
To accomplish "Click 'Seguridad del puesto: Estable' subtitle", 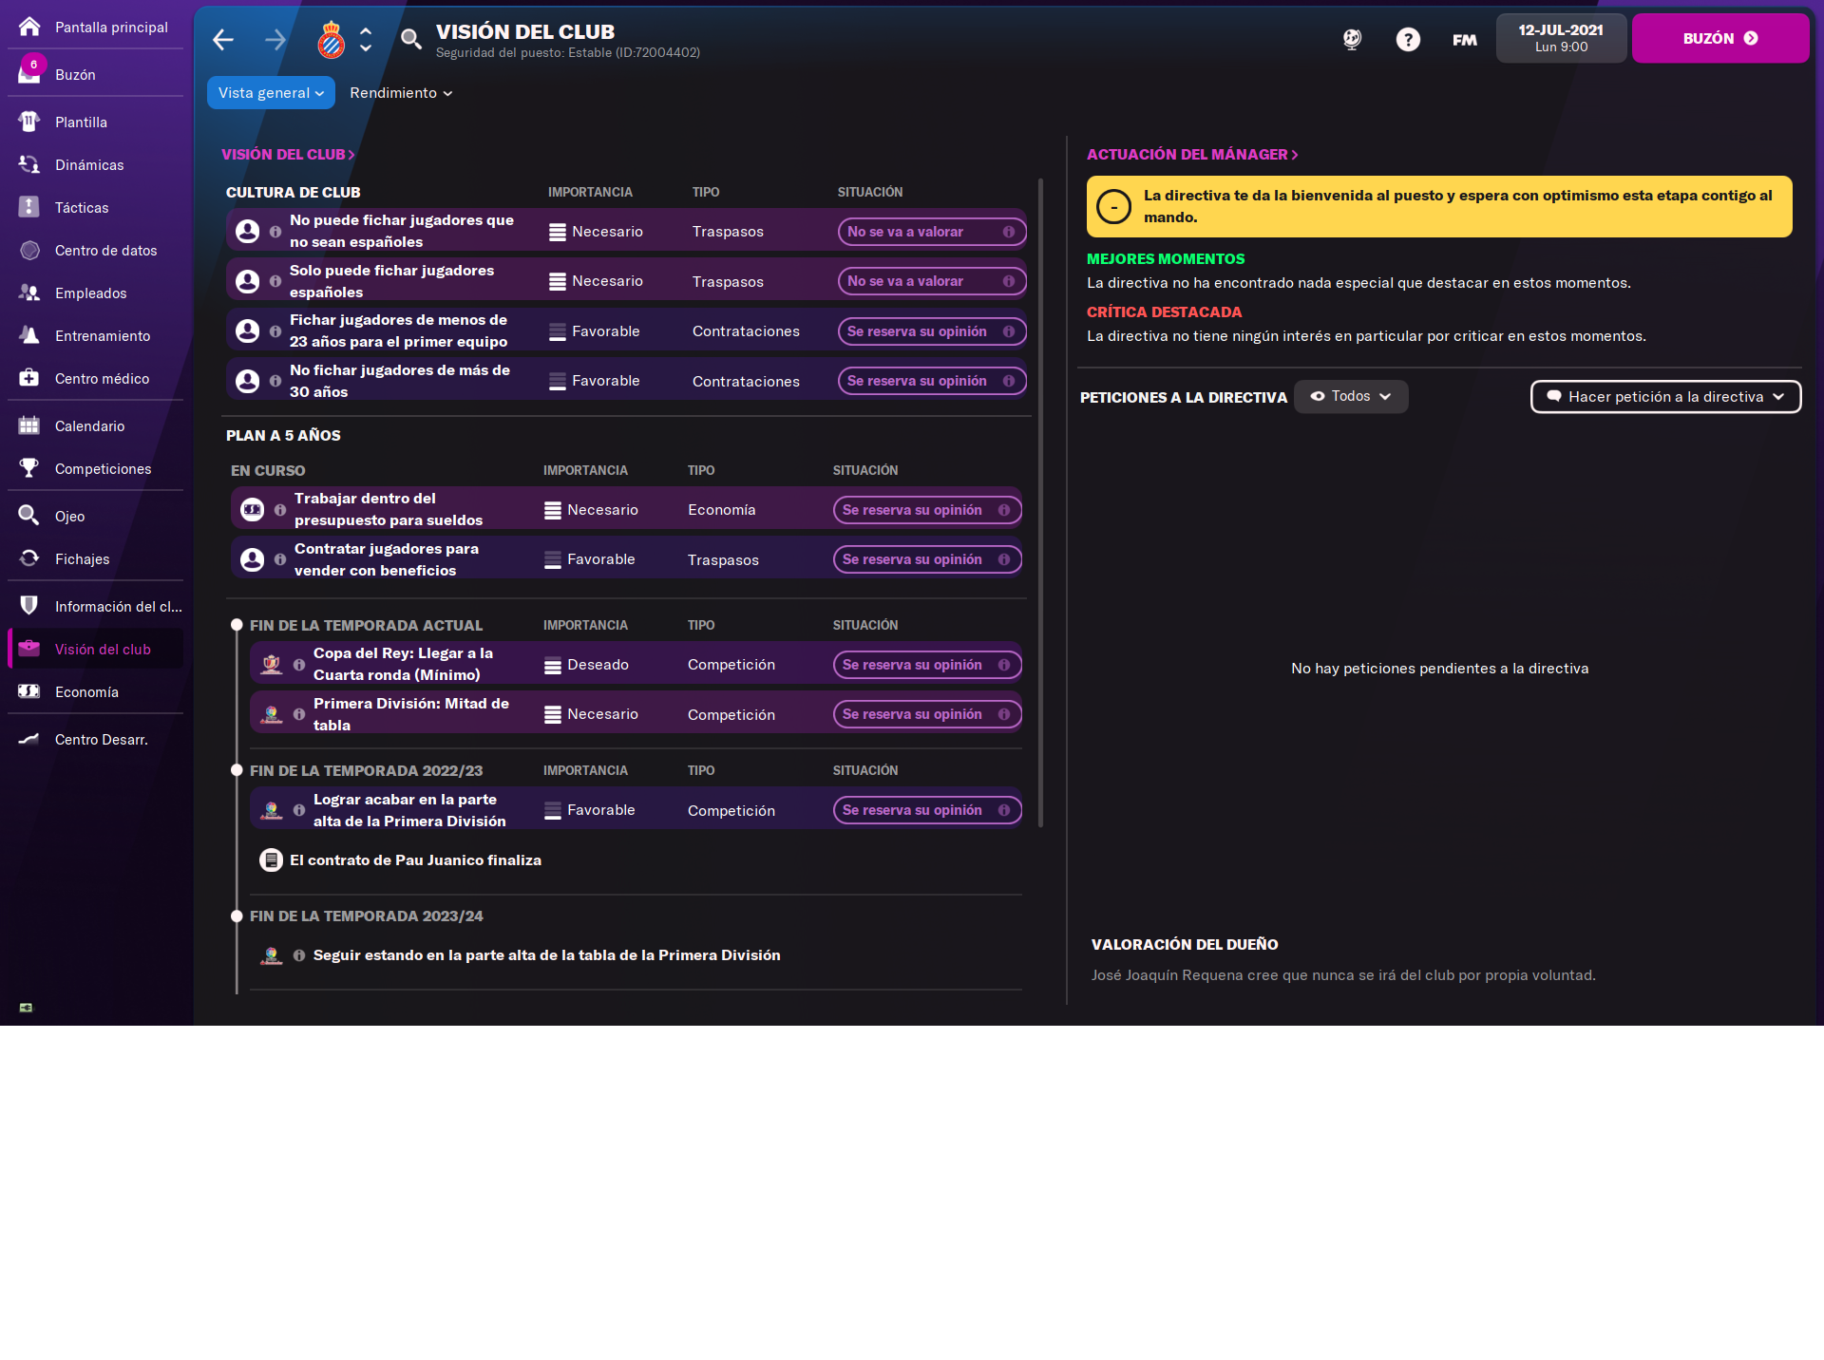I will coord(568,53).
